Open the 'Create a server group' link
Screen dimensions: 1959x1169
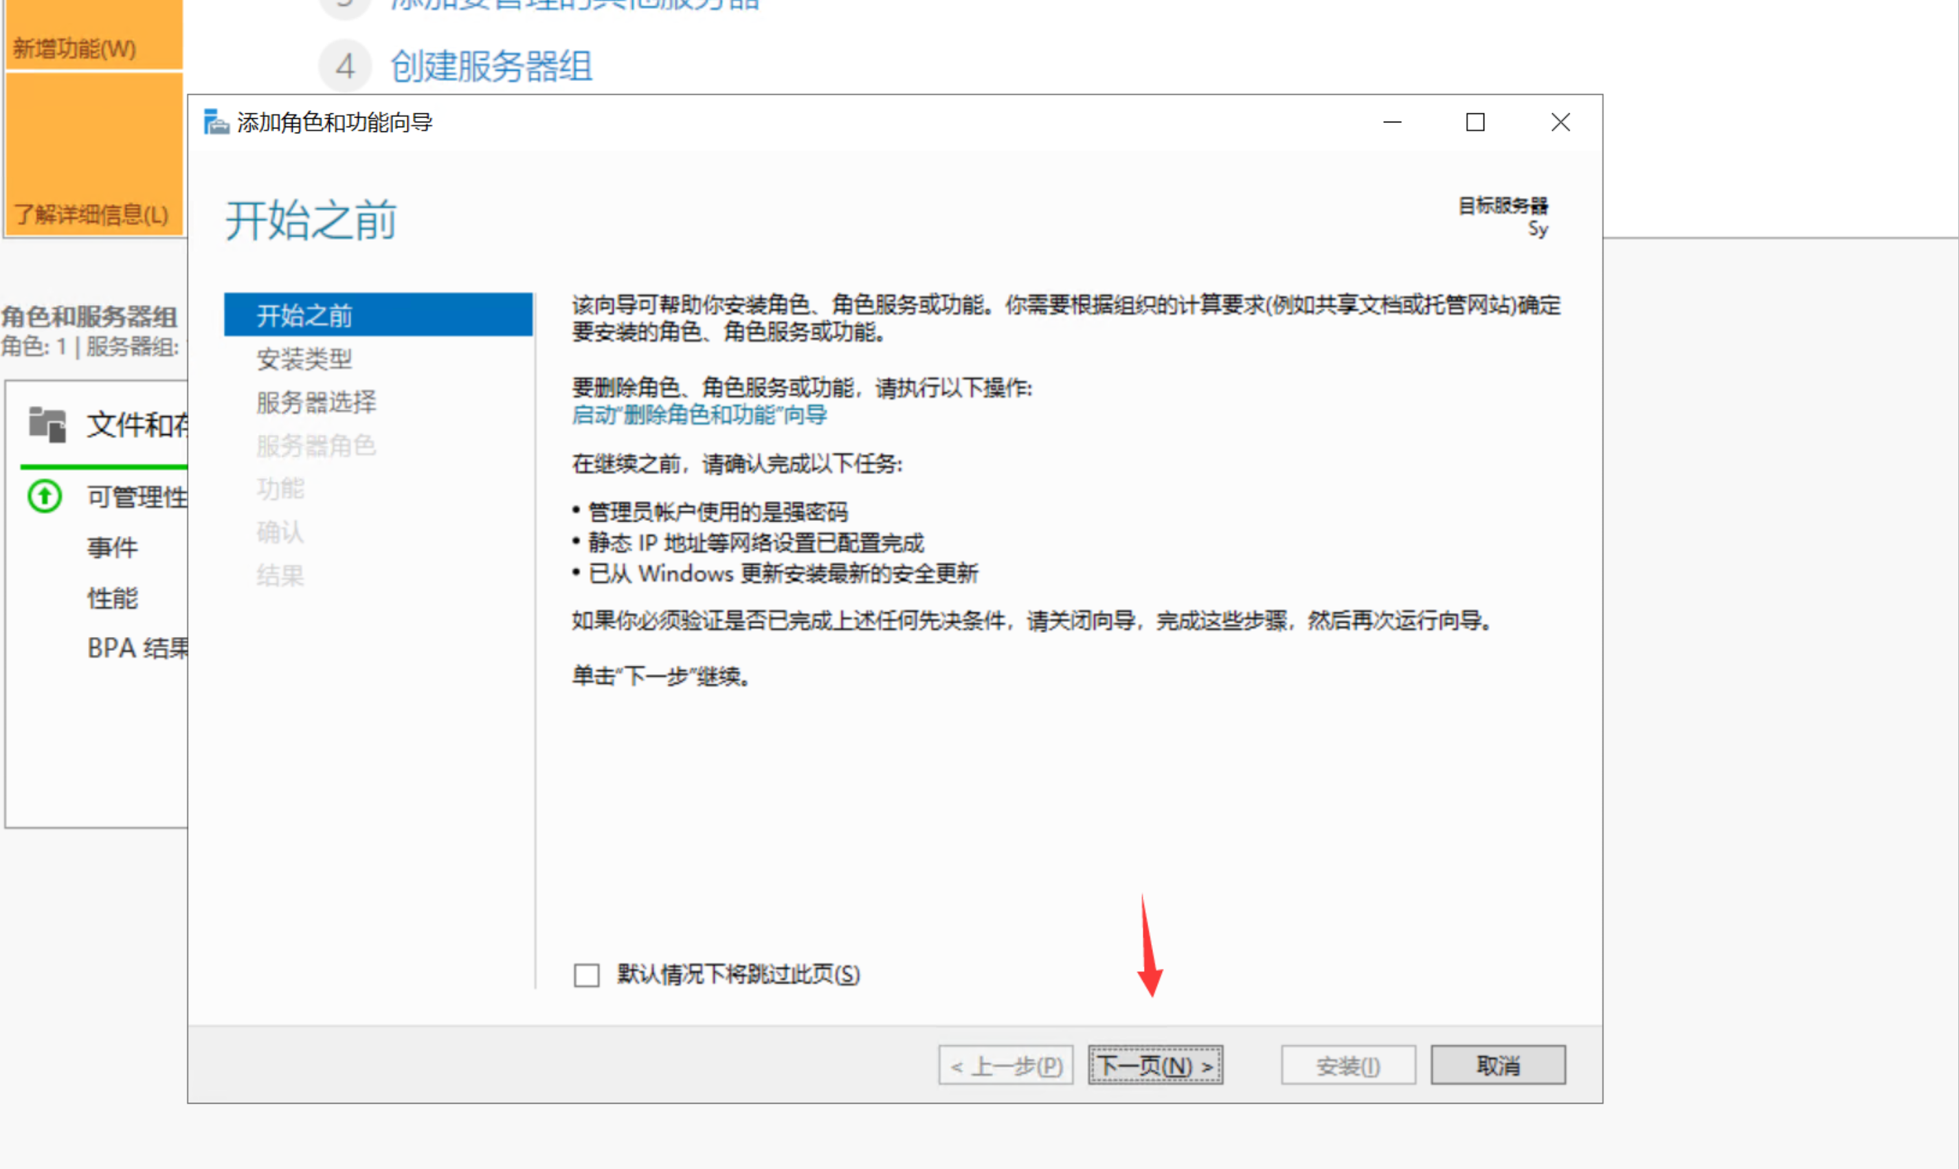491,66
